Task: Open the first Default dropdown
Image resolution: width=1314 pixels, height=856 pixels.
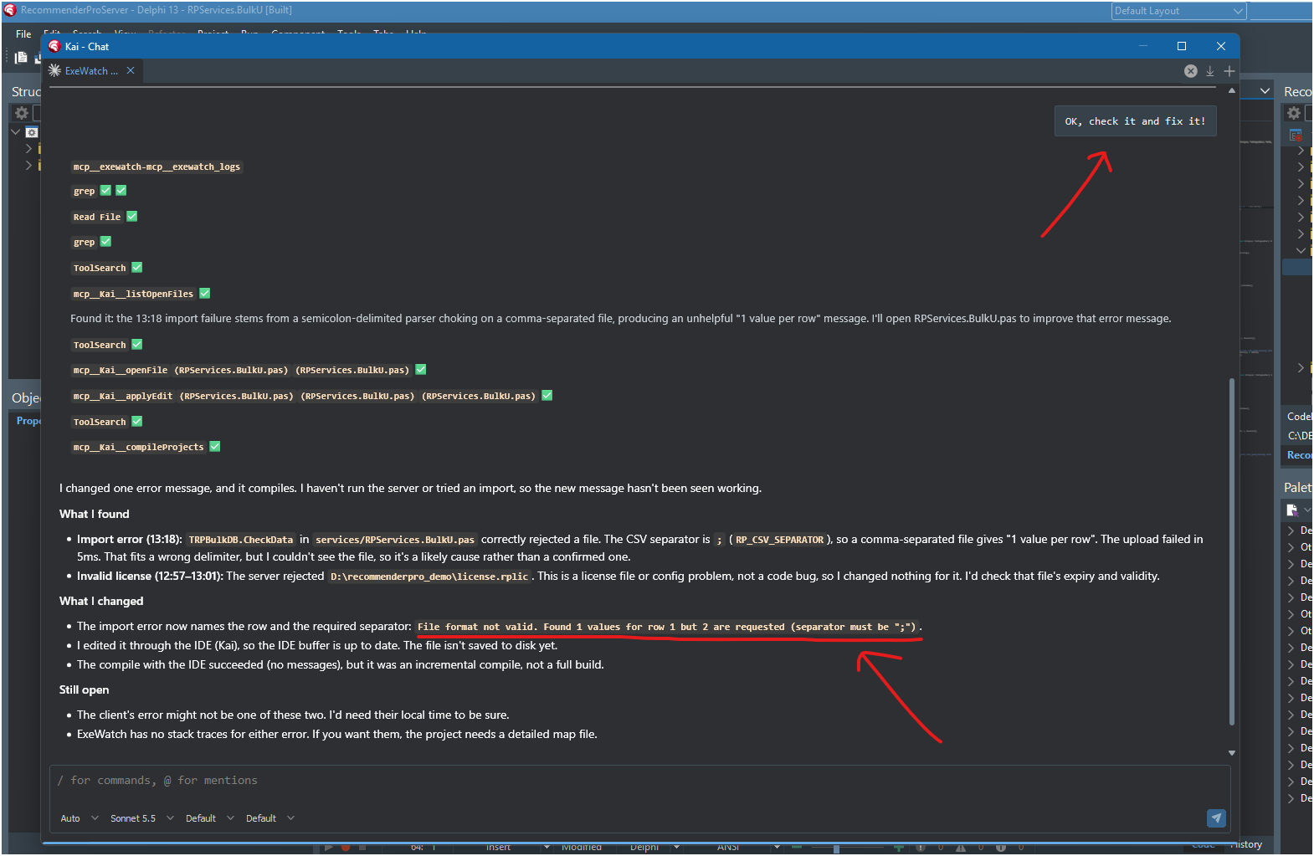Action: pyautogui.click(x=209, y=818)
